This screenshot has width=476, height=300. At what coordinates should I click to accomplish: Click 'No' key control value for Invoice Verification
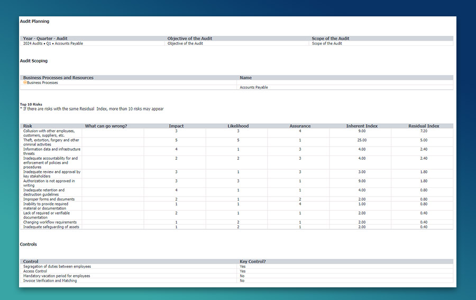pos(242,280)
